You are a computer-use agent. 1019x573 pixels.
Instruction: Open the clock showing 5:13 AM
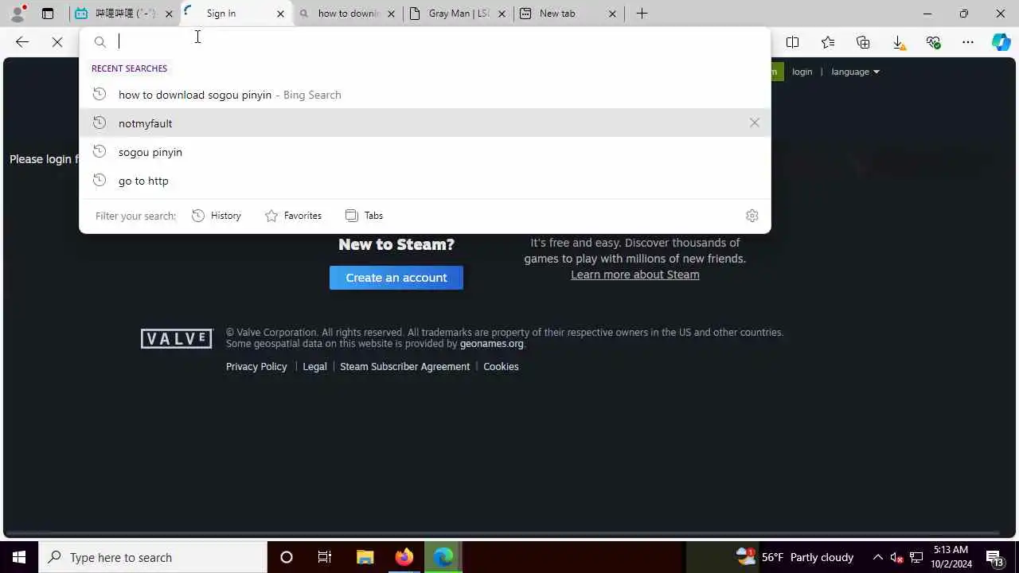tap(951, 557)
